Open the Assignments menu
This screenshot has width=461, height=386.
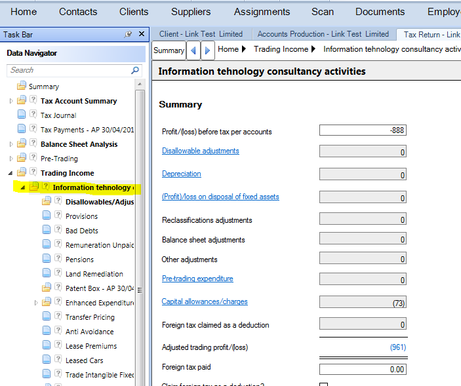coord(262,12)
